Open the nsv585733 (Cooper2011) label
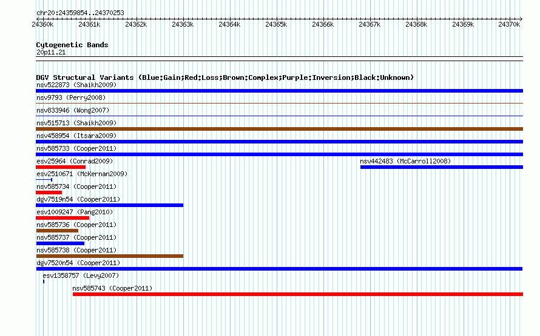Image resolution: width=540 pixels, height=336 pixels. tap(76, 148)
